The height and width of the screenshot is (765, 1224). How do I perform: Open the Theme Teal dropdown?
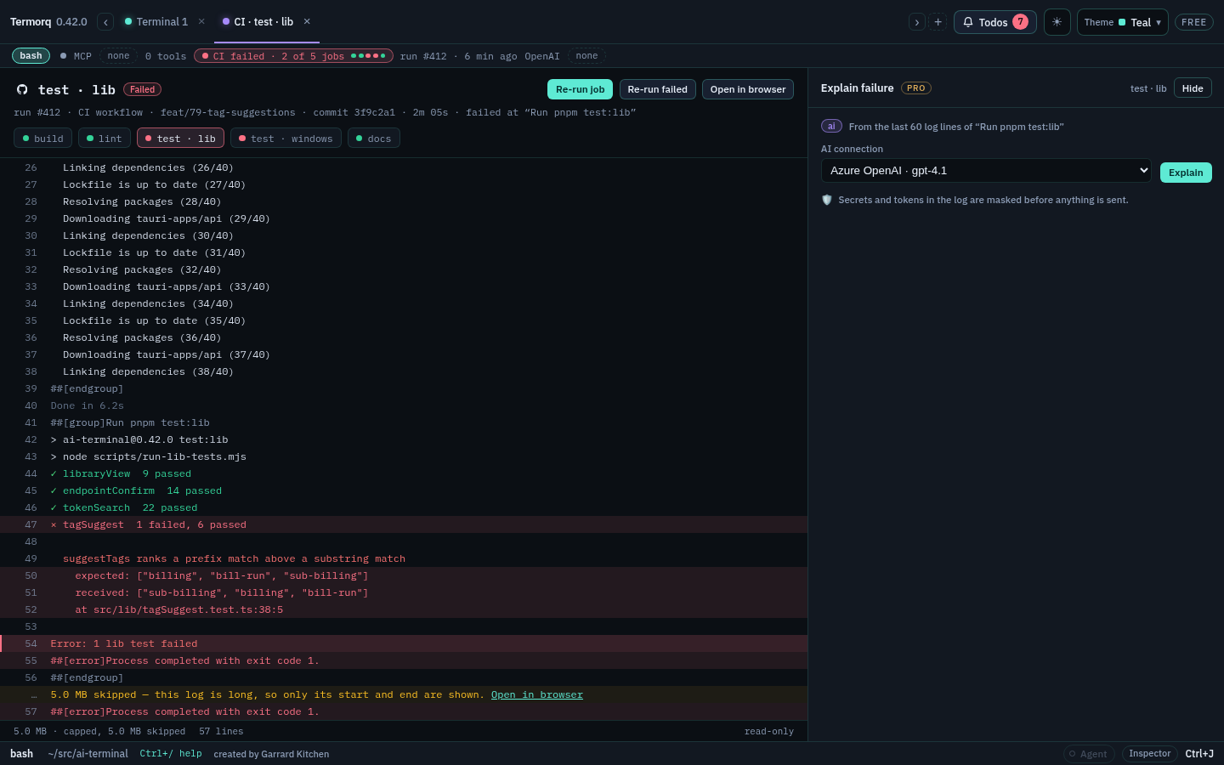coord(1122,22)
